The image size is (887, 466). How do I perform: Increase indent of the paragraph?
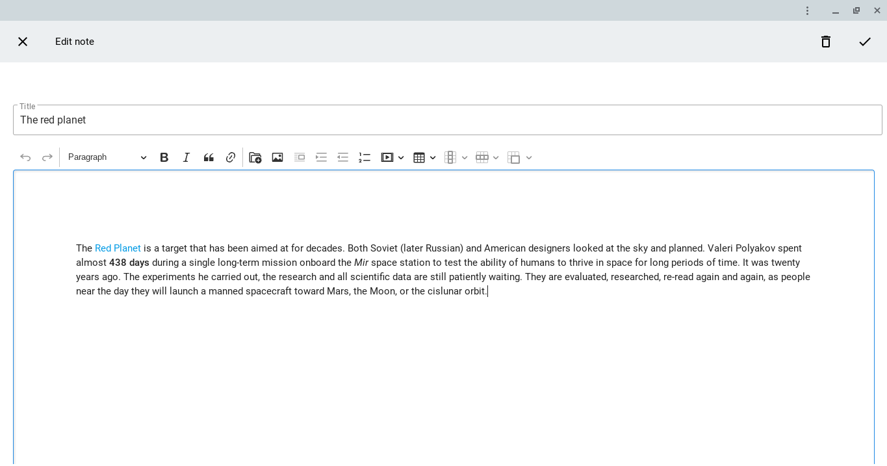point(321,157)
